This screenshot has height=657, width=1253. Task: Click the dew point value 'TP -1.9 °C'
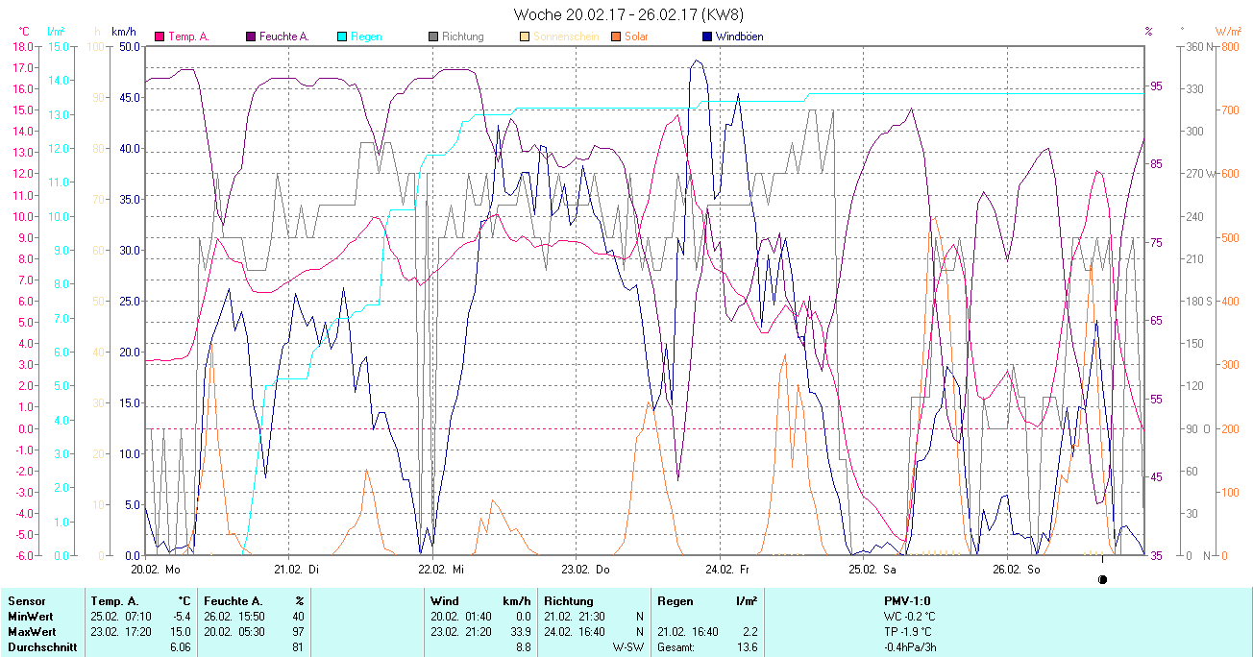(908, 632)
